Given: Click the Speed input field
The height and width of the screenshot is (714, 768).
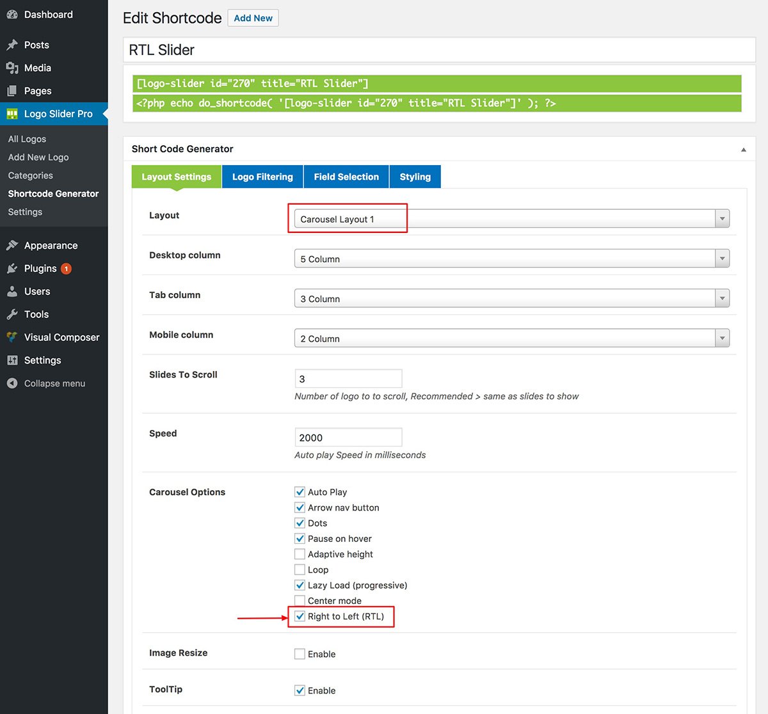Looking at the screenshot, I should tap(348, 438).
